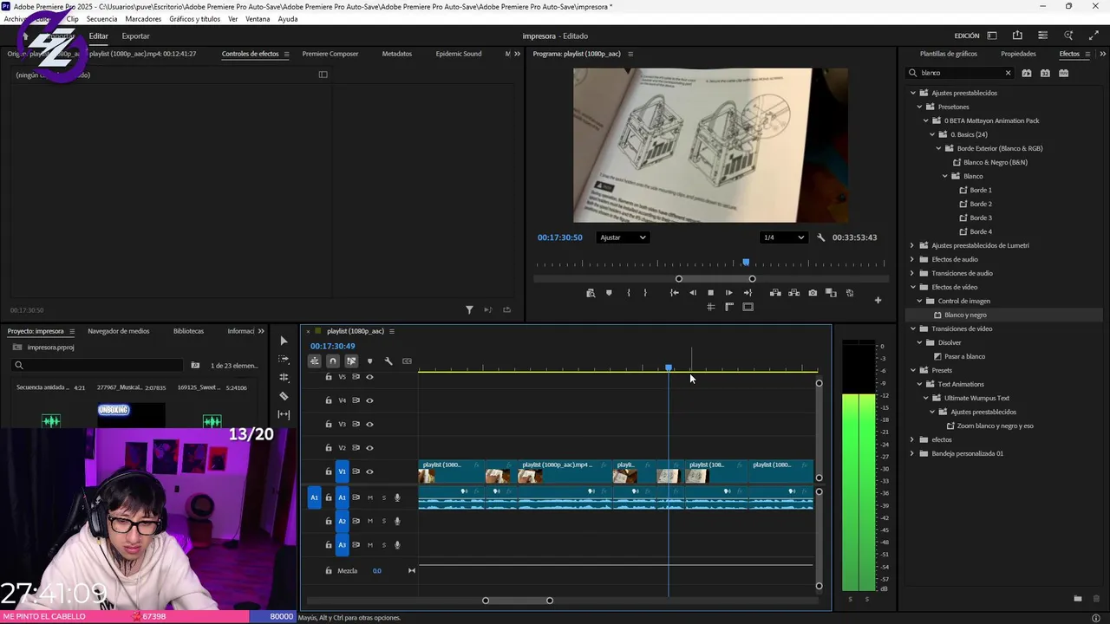Select the Track Select Forward tool
This screenshot has height=624, width=1110.
(x=284, y=359)
